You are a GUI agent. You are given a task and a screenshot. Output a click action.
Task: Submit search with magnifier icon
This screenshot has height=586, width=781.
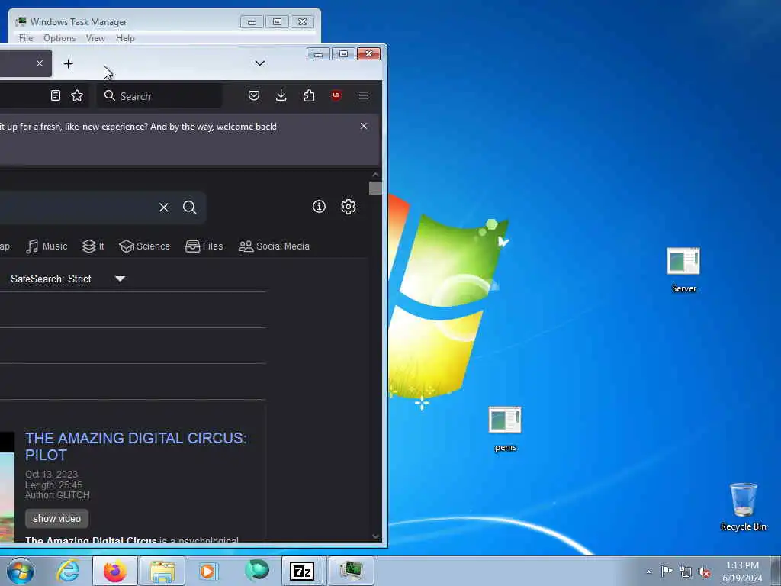tap(190, 208)
